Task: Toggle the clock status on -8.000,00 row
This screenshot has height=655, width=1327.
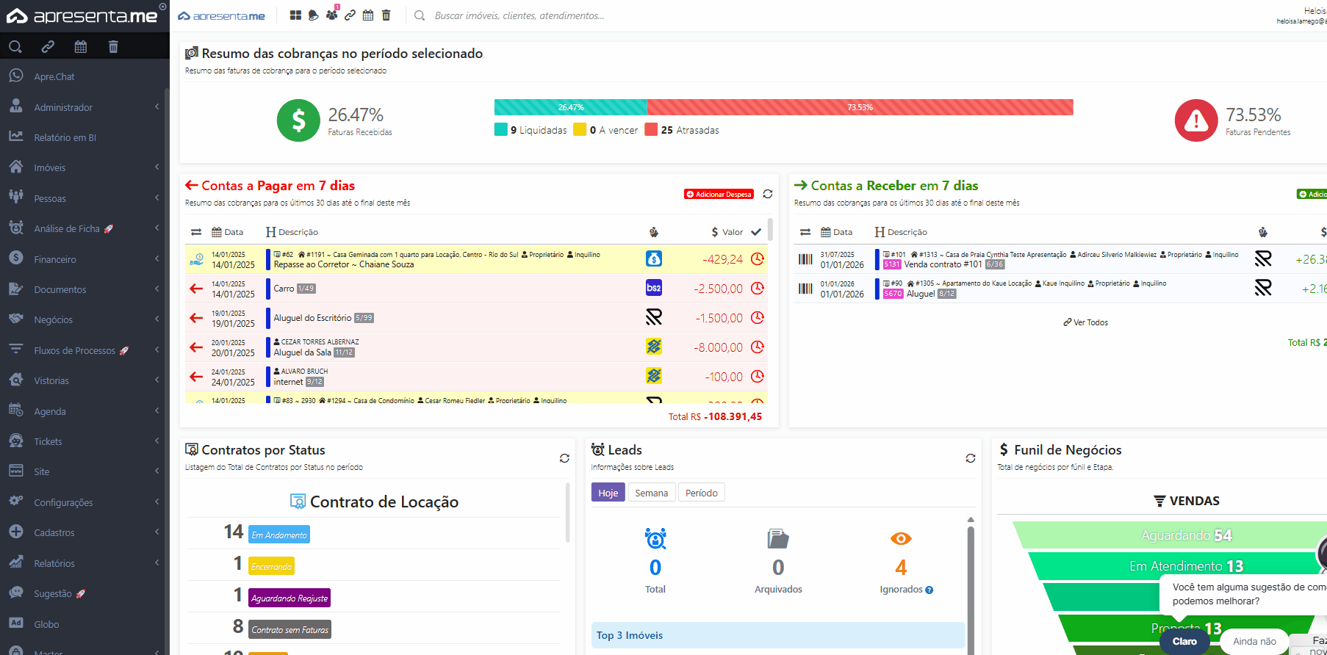Action: [758, 347]
